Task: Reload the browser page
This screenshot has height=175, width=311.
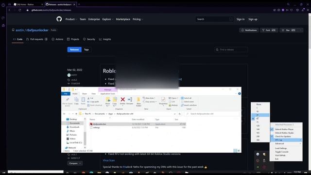Action: [x=20, y=10]
